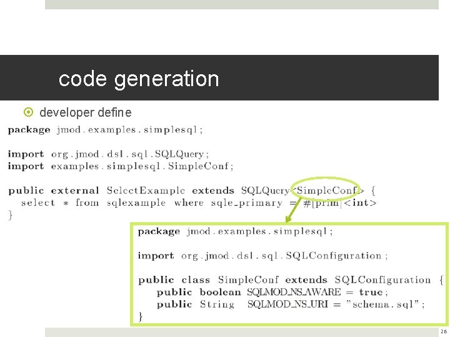The width and height of the screenshot is (450, 337).
Task: Click the green bullet marker beside 'developer define'
Action: 28,112
